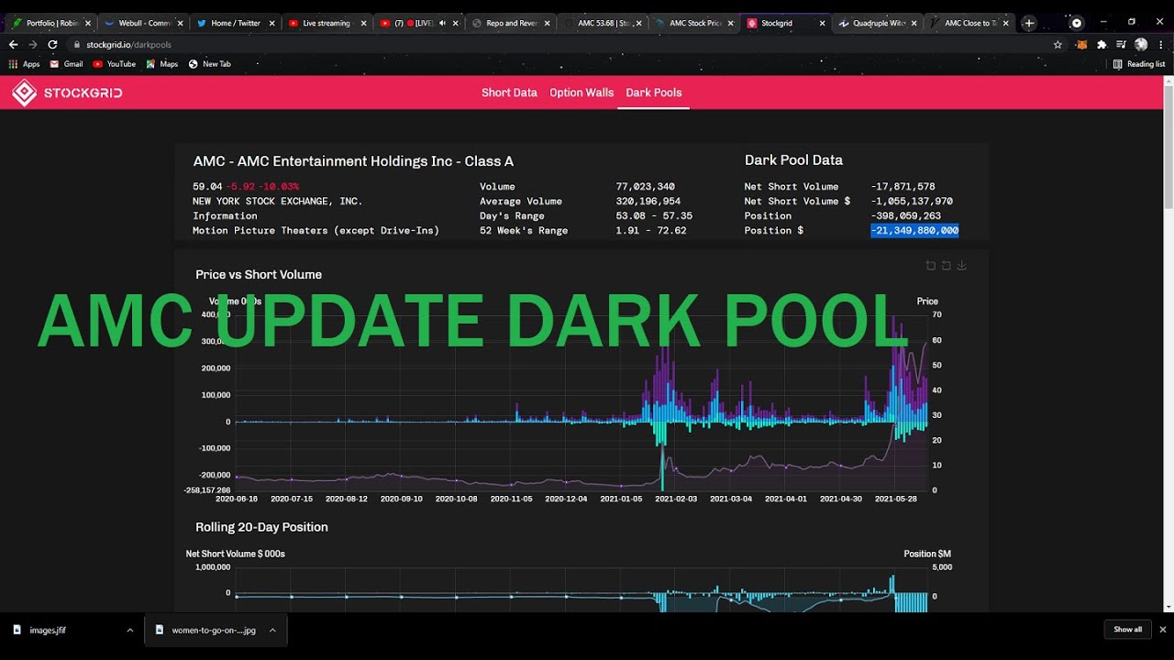This screenshot has width=1174, height=660.
Task: Select the Dark Pools nav item
Action: click(x=654, y=93)
